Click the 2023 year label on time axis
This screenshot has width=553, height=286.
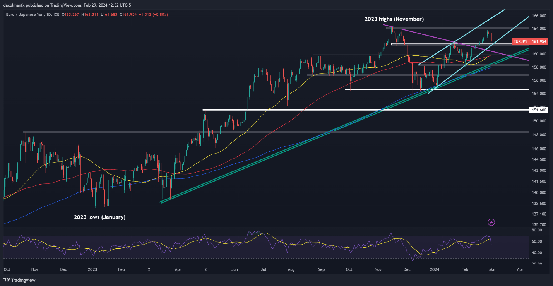point(92,269)
